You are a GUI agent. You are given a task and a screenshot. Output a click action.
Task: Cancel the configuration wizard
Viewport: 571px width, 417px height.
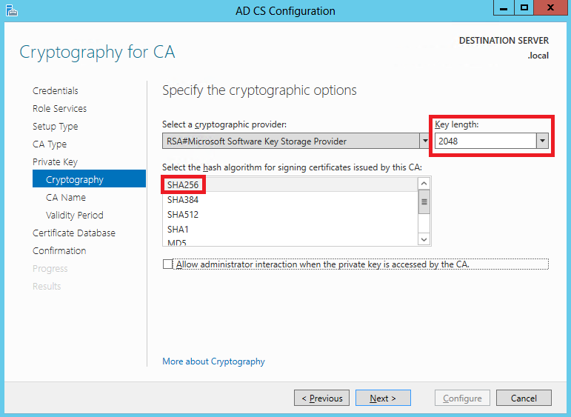coord(524,398)
